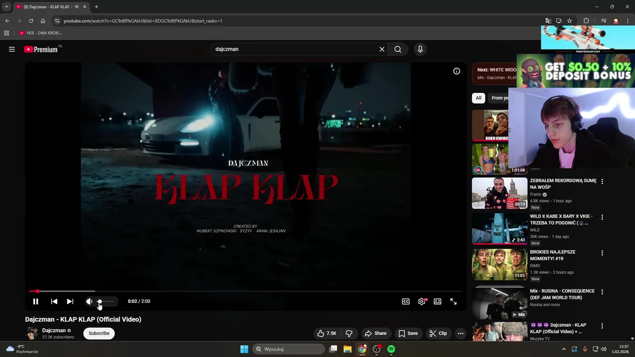Screen dimensions: 635x357
Task: Open the Dajczman channel name link
Action: point(54,330)
